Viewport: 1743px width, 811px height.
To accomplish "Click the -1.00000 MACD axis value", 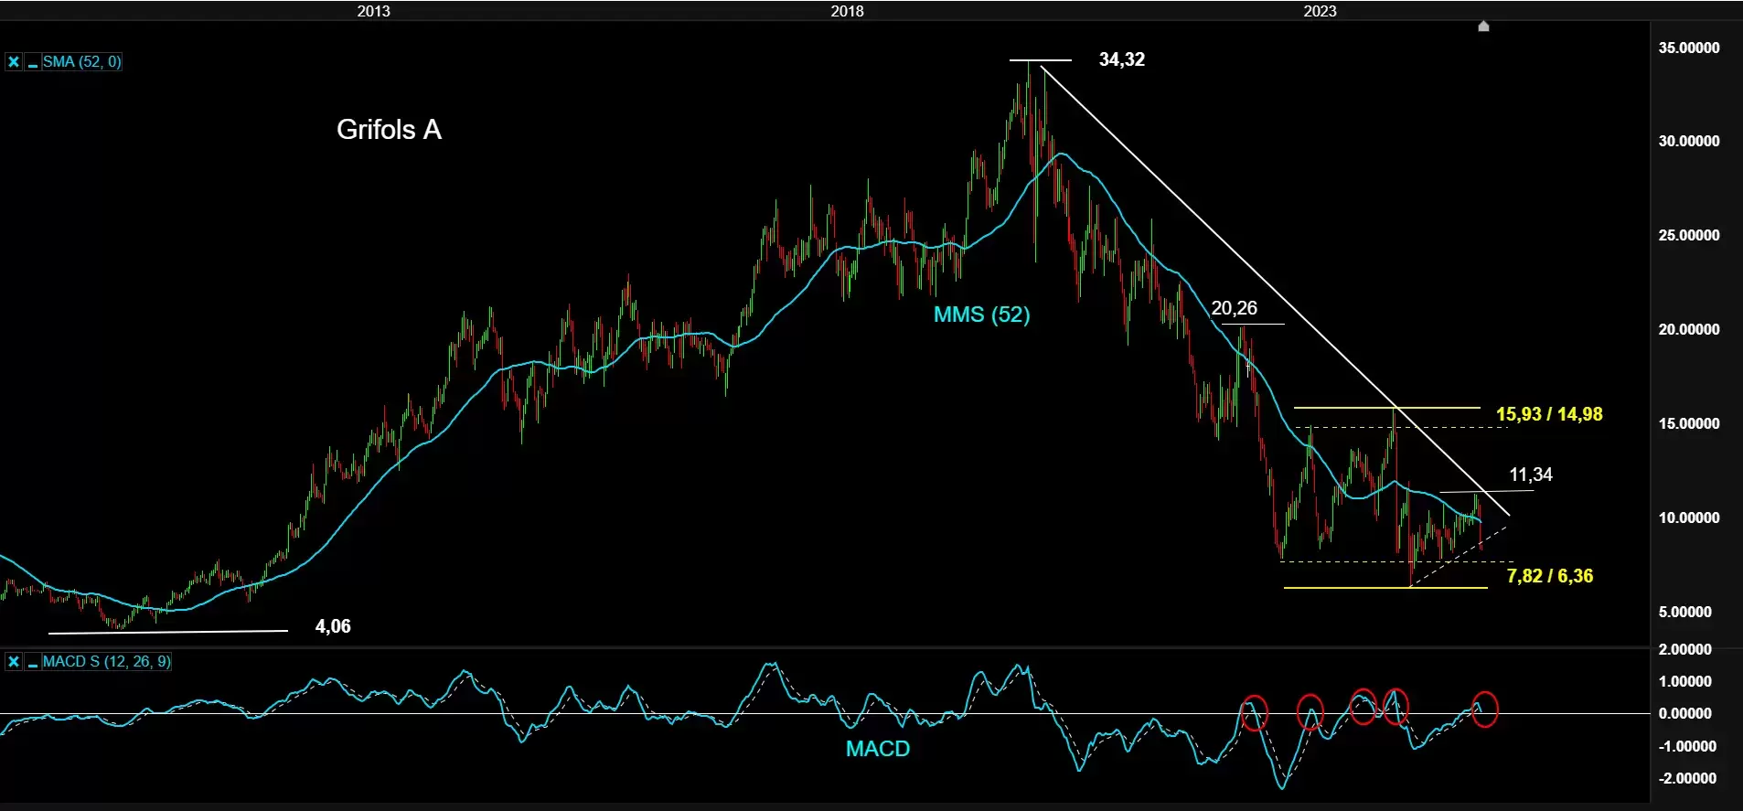I will pos(1687,746).
